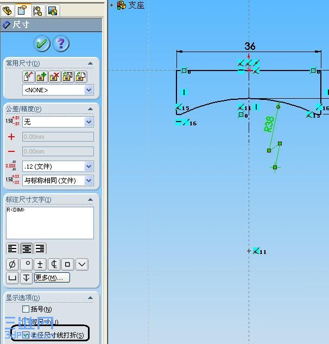Select the 36 linear dimension value
The width and height of the screenshot is (329, 344).
point(250,46)
